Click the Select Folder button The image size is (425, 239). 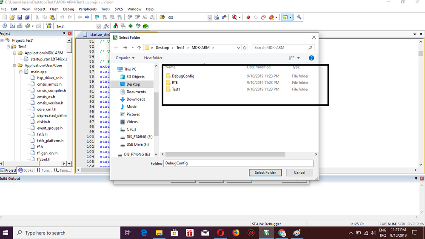click(x=265, y=173)
